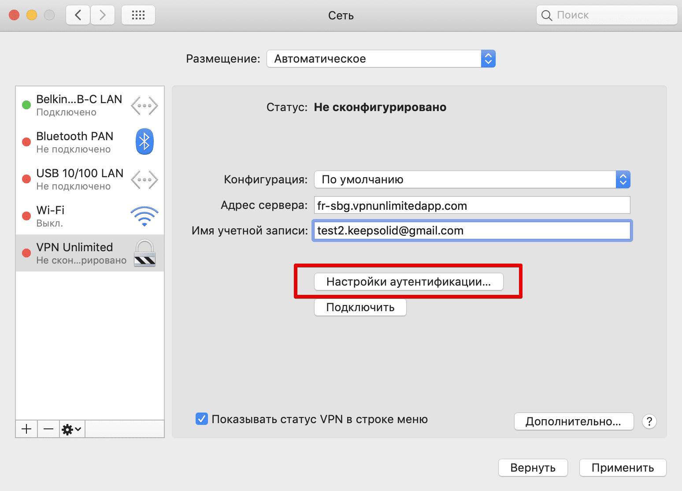Open the Размещение dropdown

coord(381,59)
